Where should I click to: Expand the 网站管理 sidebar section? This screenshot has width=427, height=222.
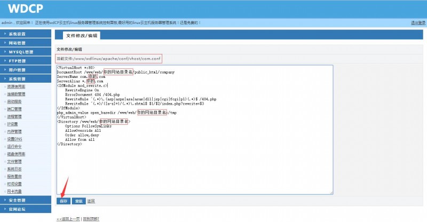tap(25, 43)
